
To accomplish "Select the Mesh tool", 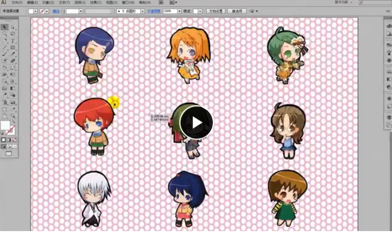I will [x=5, y=88].
